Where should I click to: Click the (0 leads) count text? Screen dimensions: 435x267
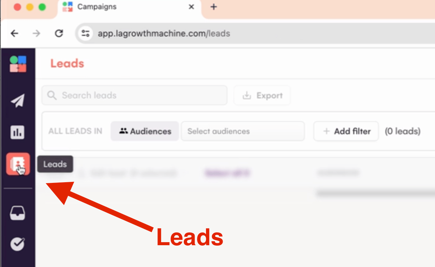(x=403, y=131)
